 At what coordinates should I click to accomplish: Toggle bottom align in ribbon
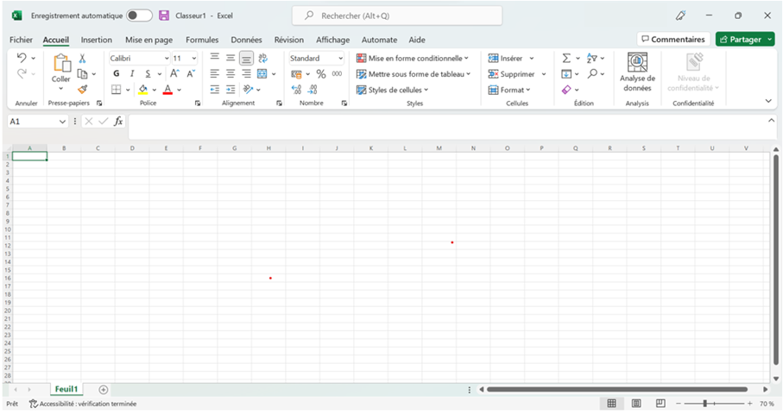pyautogui.click(x=246, y=59)
